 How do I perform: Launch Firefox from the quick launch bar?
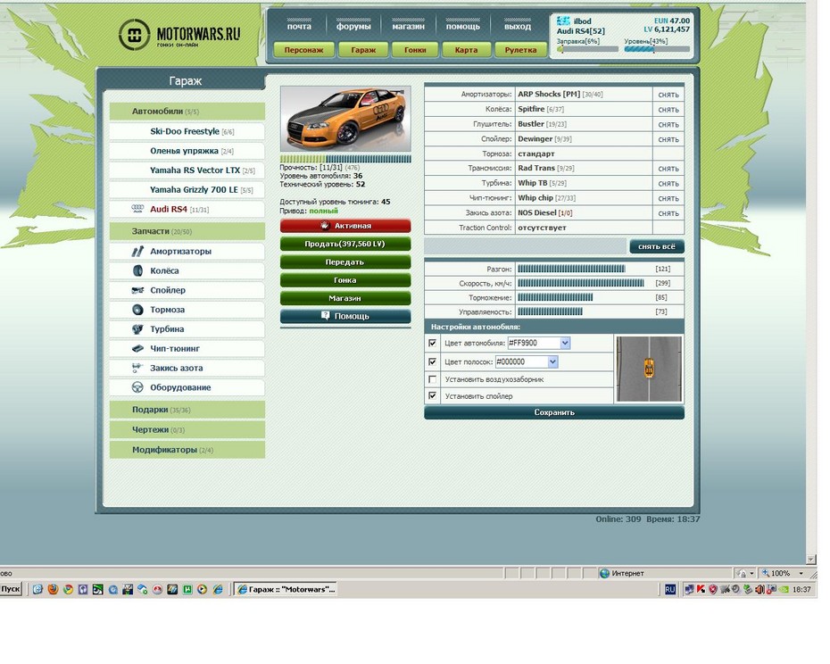(53, 589)
